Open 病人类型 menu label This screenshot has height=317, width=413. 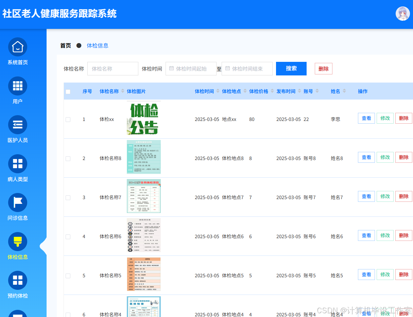(18, 179)
